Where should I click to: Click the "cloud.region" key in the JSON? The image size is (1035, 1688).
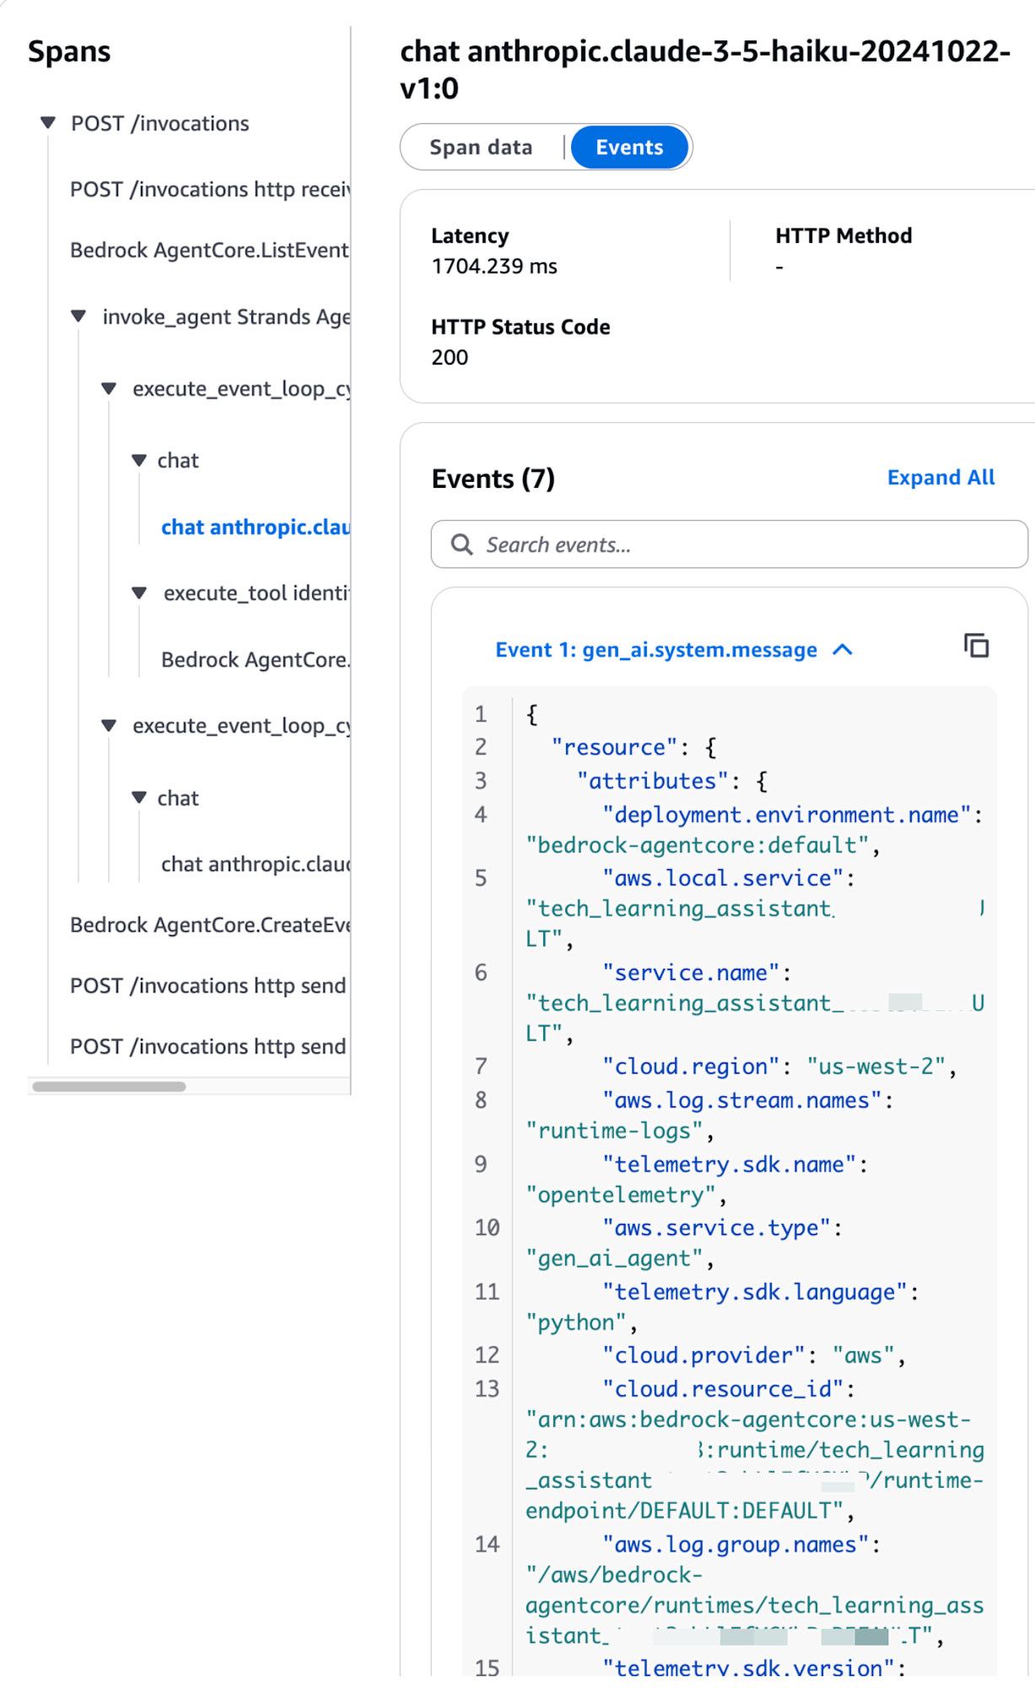coord(692,1067)
